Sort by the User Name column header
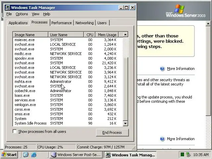Image resolution: width=212 pixels, height=159 pixels. tap(66, 35)
